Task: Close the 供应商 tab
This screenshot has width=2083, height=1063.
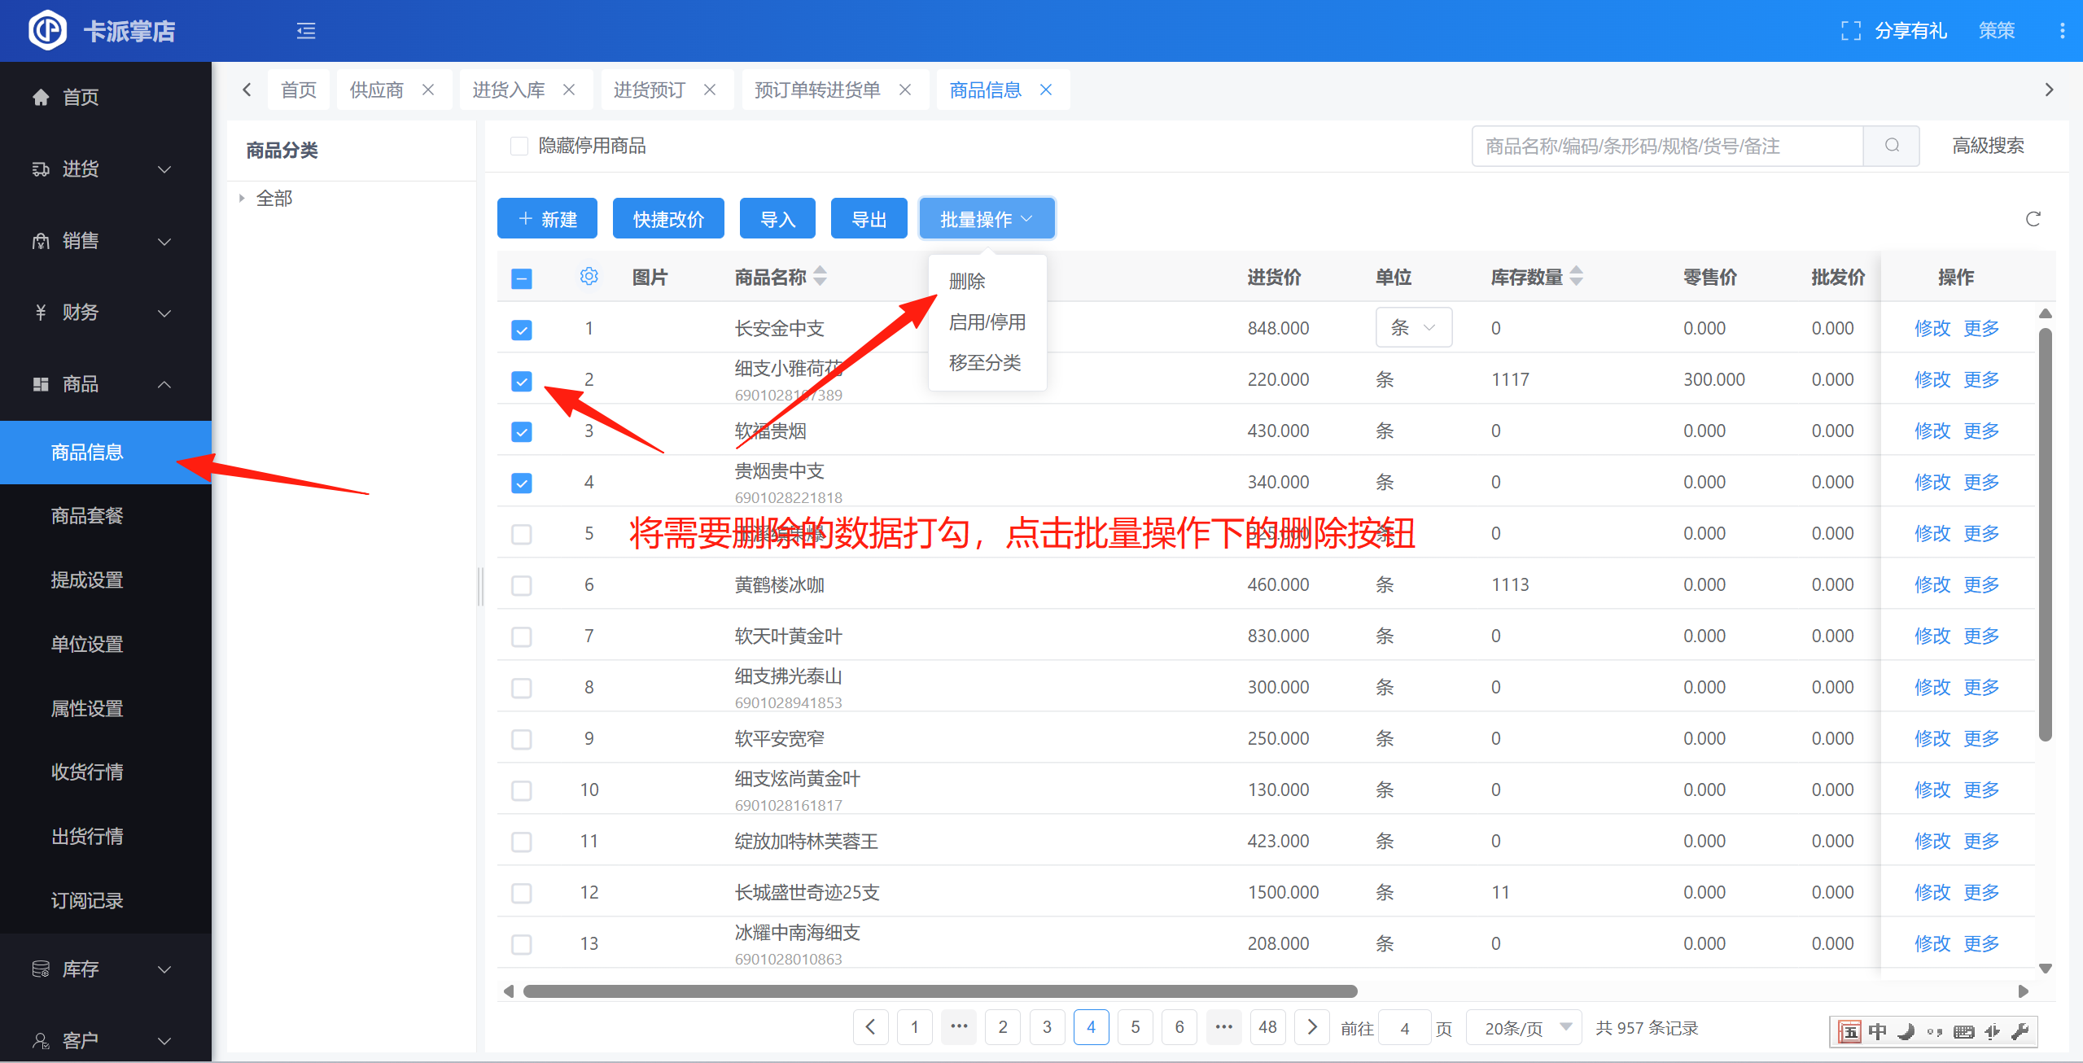Action: [x=428, y=90]
